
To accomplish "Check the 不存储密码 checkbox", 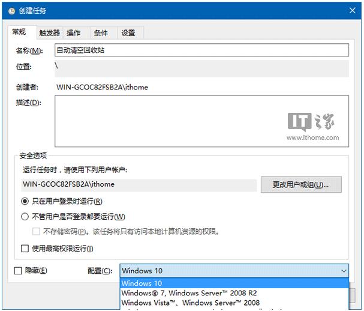I will (x=36, y=232).
